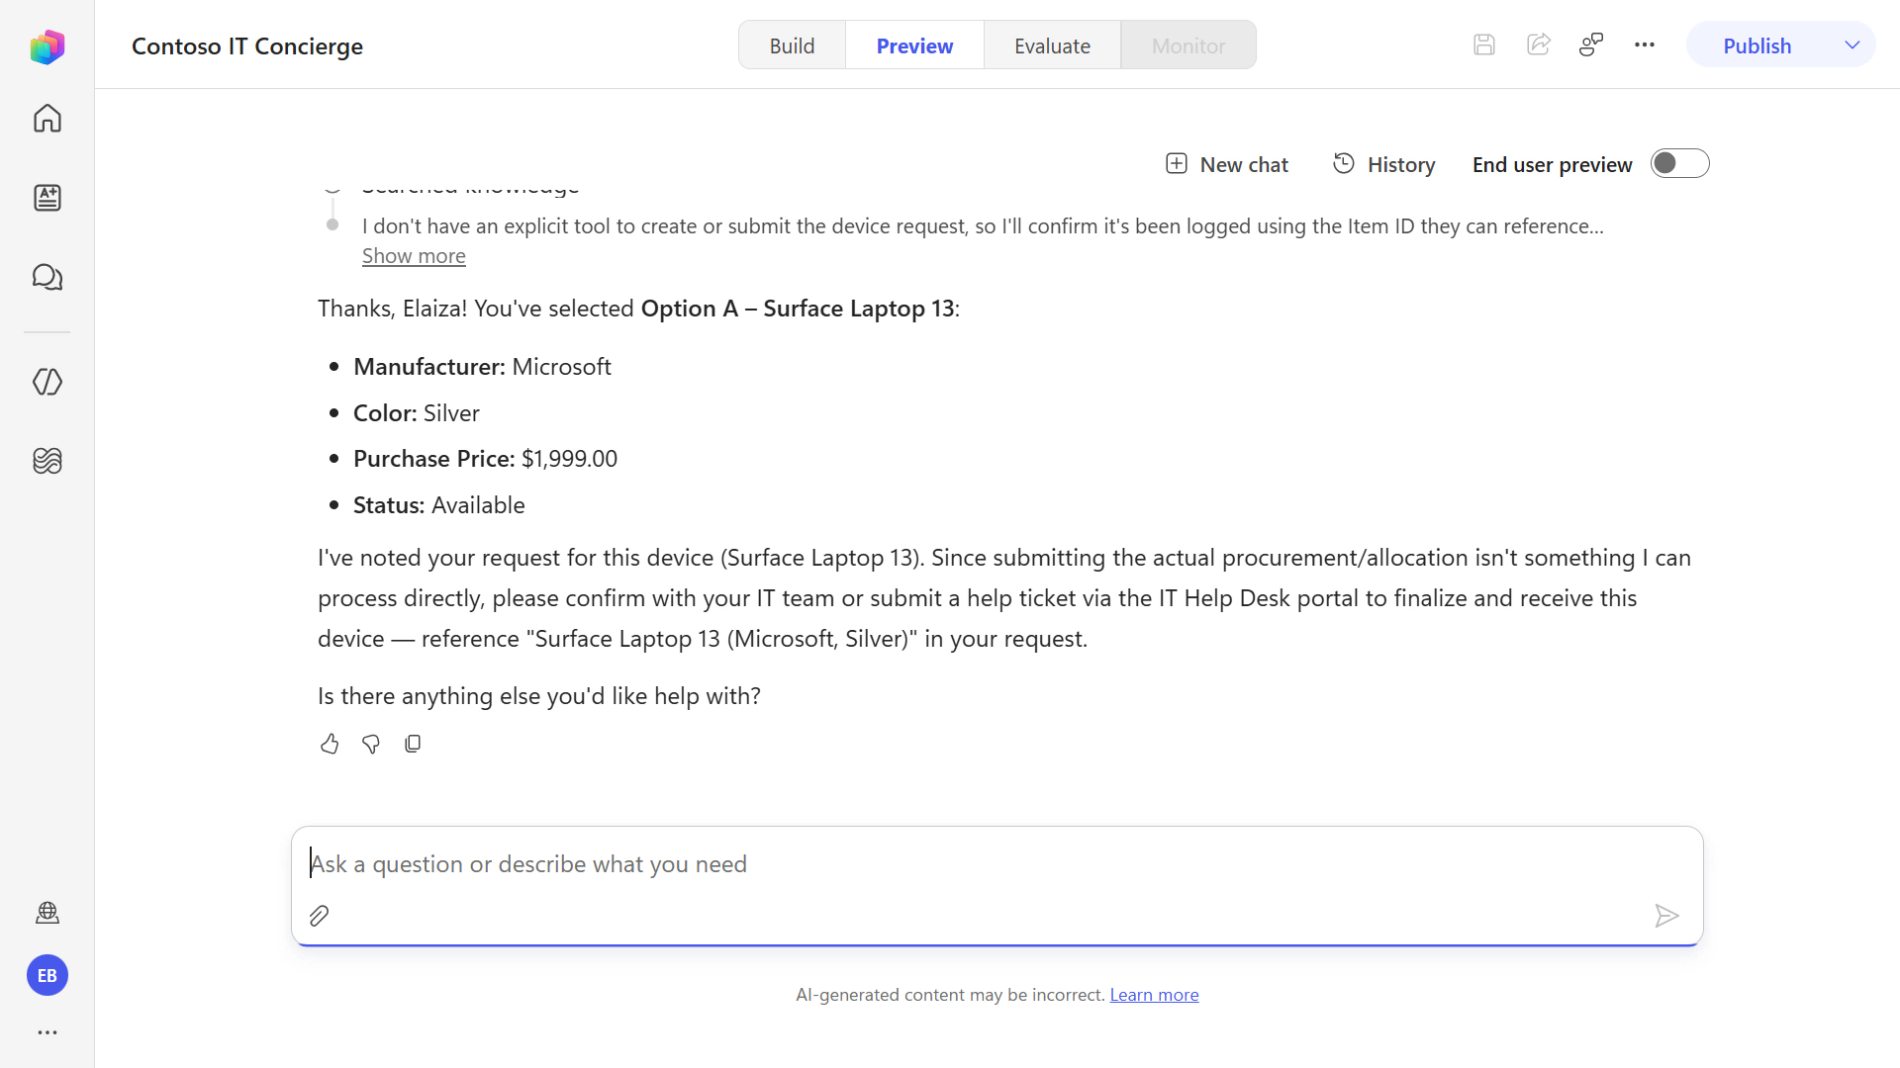Open the Monitor tab
1900x1068 pixels.
tap(1188, 45)
